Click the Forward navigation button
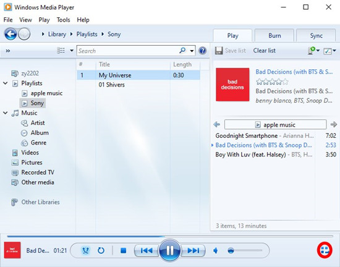 click(24, 34)
